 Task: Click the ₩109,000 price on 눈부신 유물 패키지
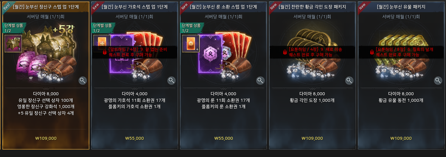(x=401, y=138)
